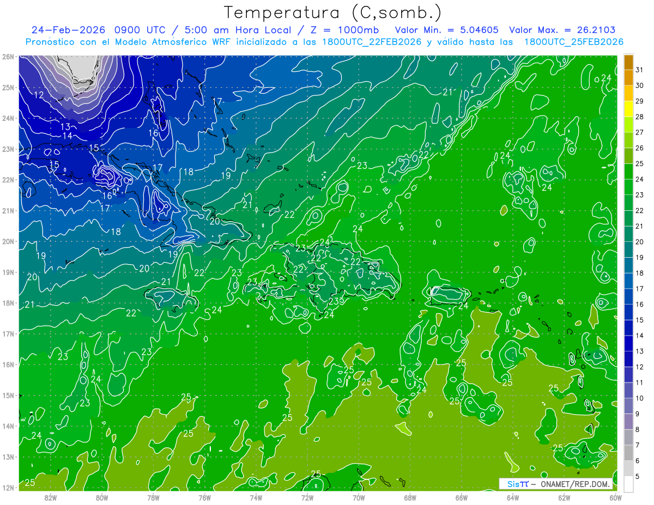Pick the white swatch below legend value 5
The height and width of the screenshot is (505, 654).
pos(628,484)
